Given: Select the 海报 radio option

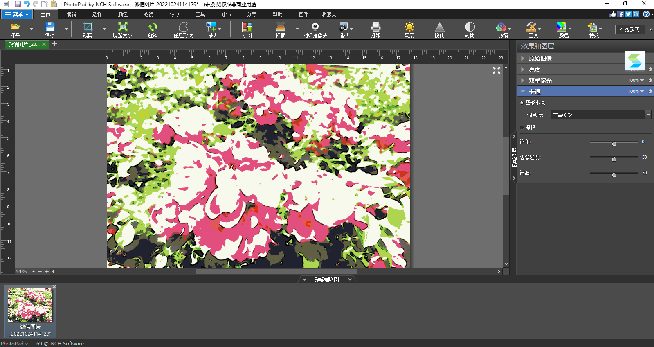Looking at the screenshot, I should coord(522,127).
